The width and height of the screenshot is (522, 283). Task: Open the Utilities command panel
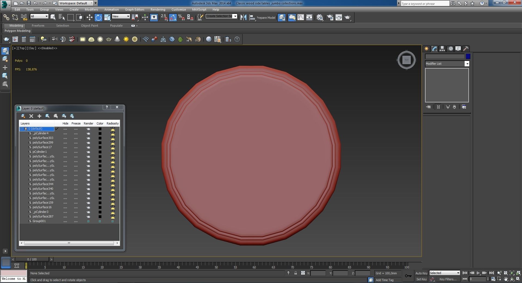[x=466, y=49]
